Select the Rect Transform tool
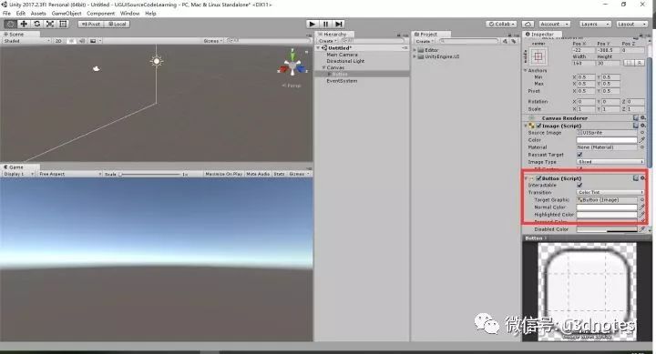Image resolution: width=656 pixels, height=354 pixels. 63,24
